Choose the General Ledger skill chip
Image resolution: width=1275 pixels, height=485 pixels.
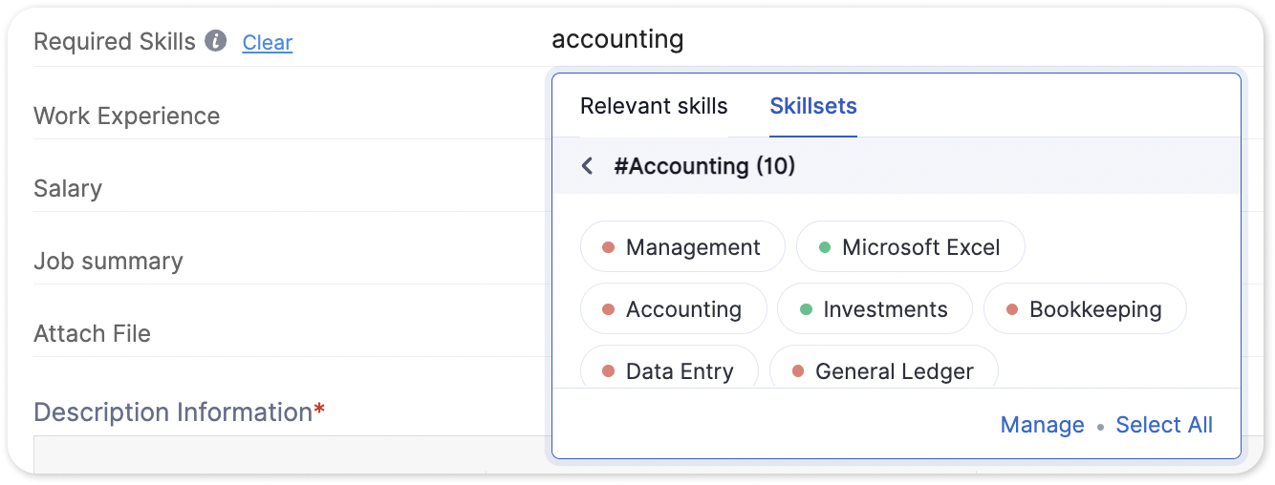(883, 368)
